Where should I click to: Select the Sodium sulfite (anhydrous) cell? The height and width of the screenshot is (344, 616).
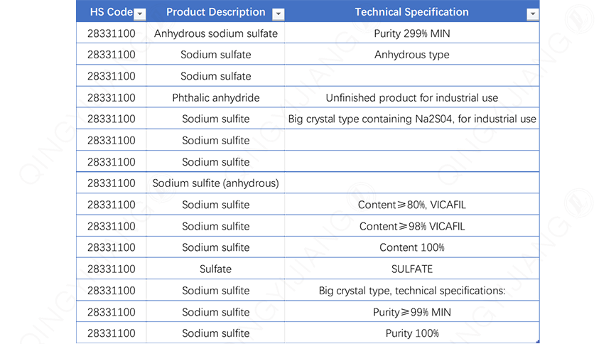pyautogui.click(x=215, y=183)
